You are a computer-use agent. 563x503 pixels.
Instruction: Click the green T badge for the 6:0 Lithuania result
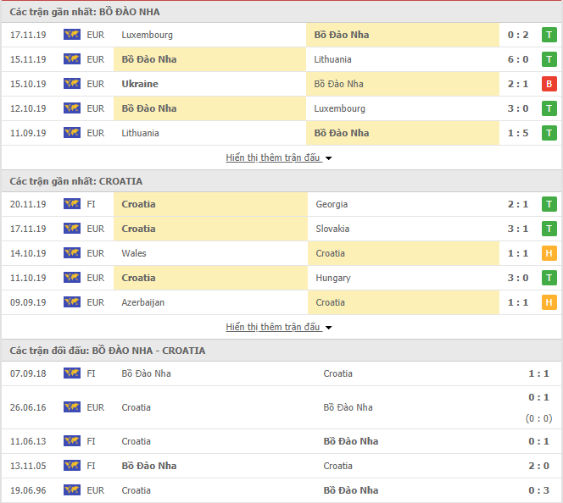(x=549, y=59)
